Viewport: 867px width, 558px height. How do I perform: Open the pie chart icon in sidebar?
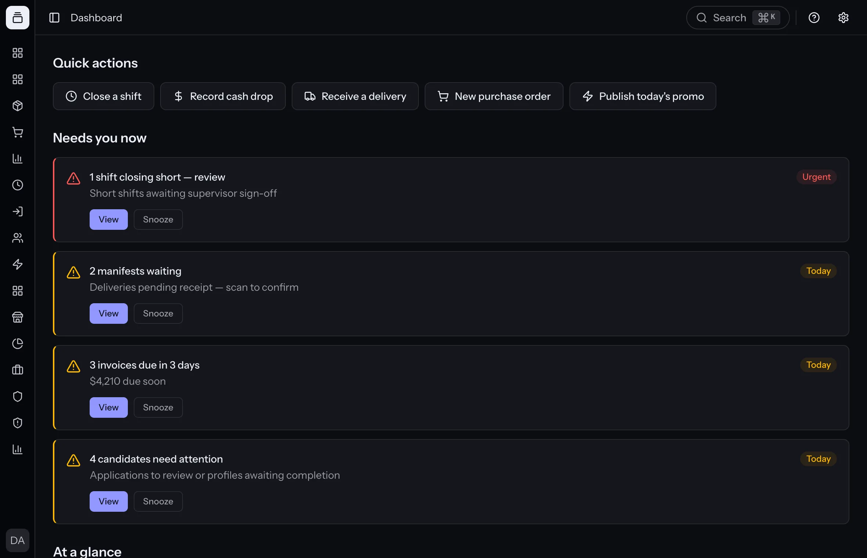[x=18, y=344]
